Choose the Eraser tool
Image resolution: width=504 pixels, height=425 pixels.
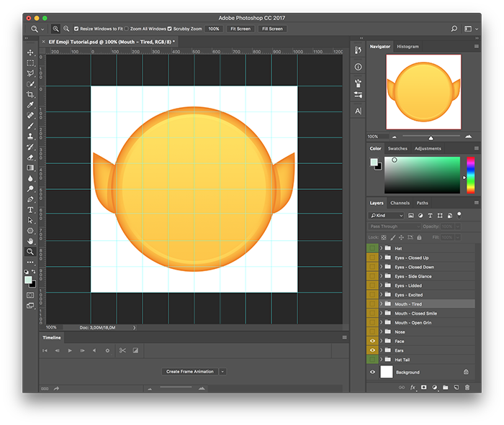(30, 157)
